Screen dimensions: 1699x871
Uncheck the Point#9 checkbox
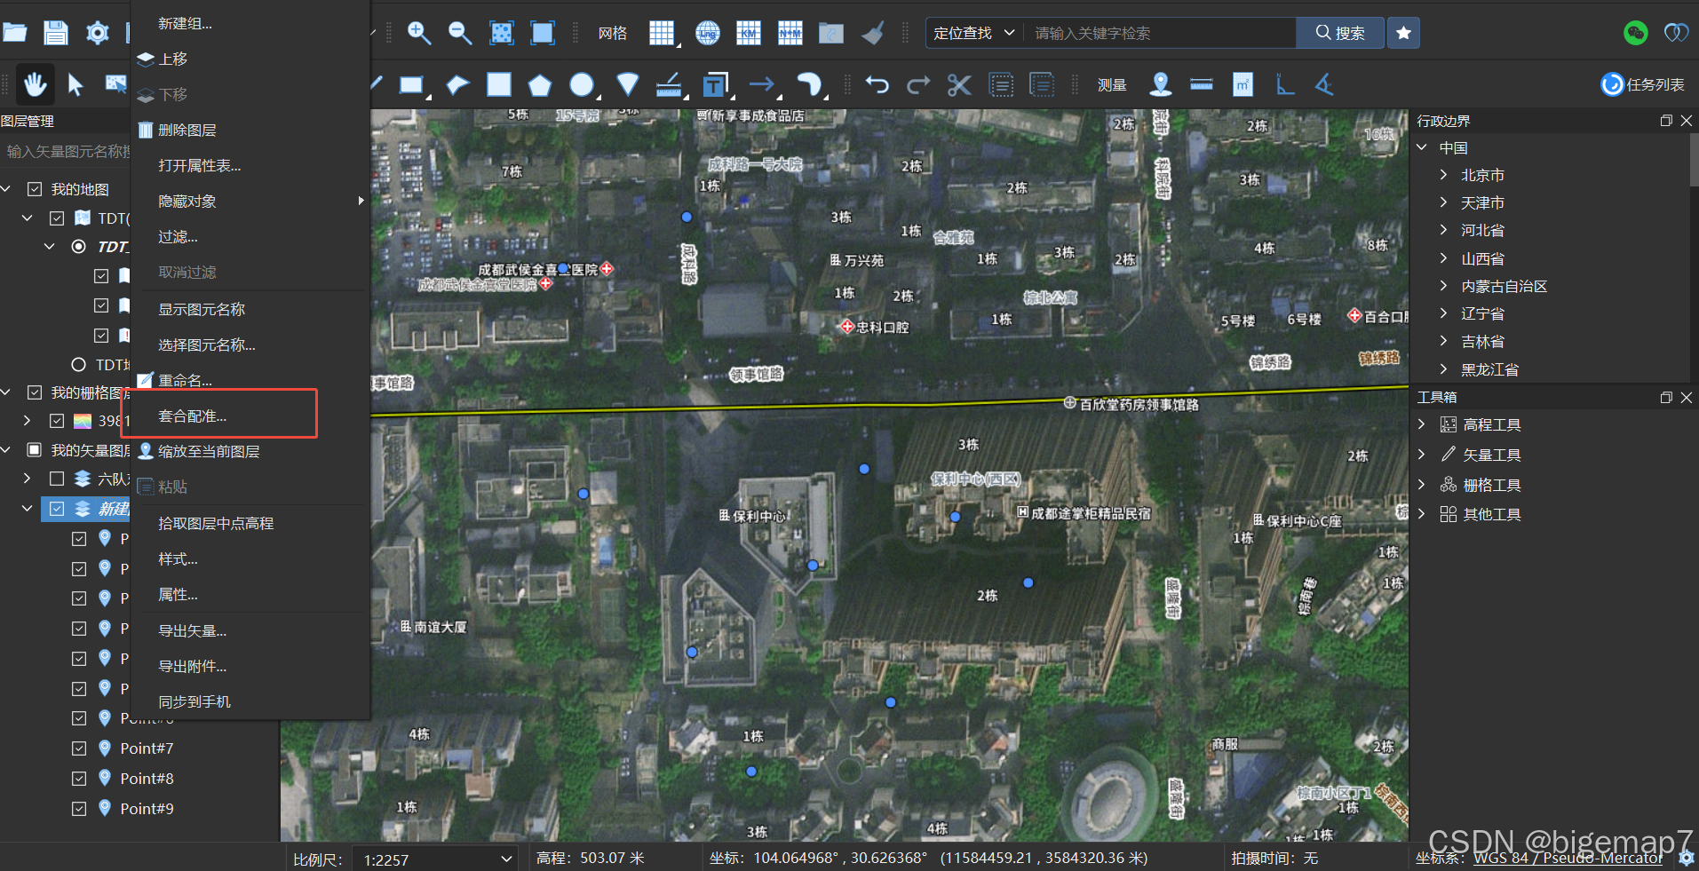[79, 809]
